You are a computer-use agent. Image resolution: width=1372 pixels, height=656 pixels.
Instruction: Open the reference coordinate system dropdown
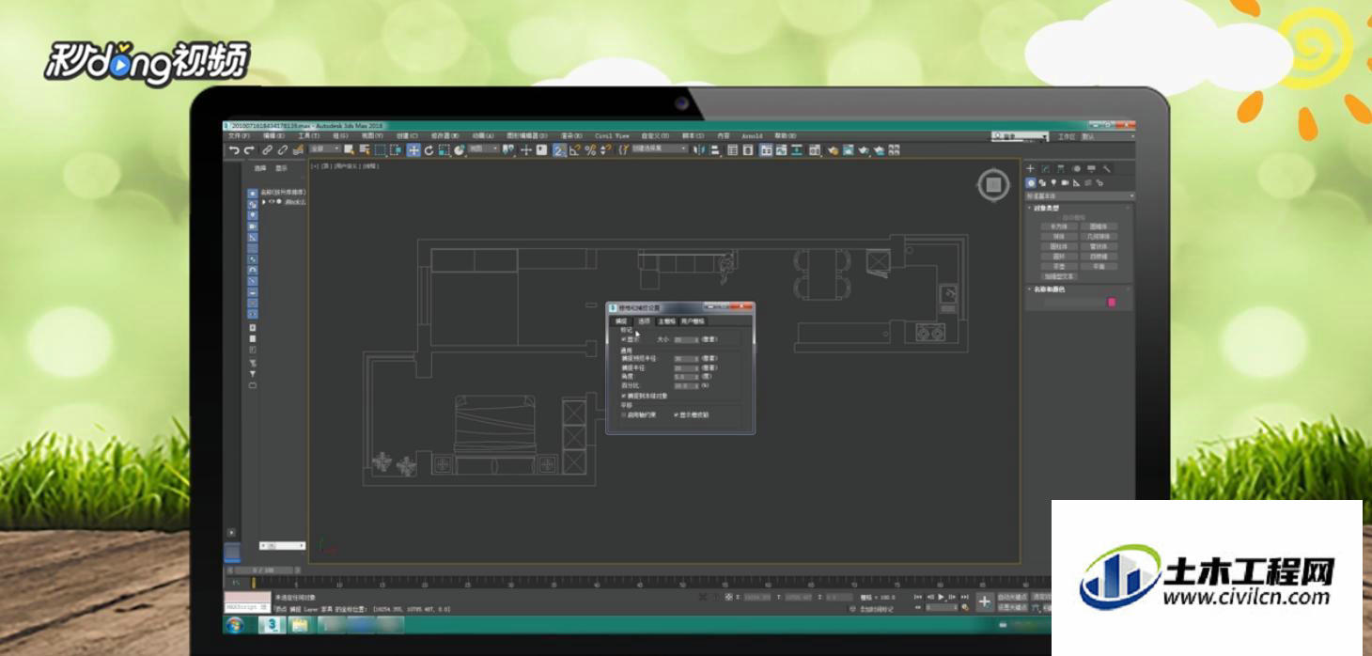pos(485,149)
